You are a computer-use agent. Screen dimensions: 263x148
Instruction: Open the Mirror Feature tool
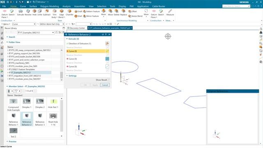(91, 16)
